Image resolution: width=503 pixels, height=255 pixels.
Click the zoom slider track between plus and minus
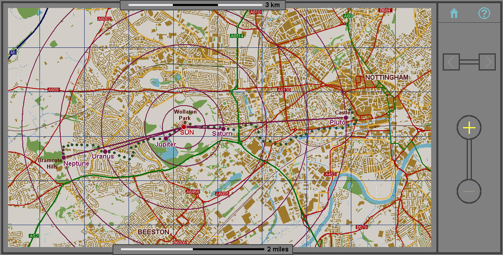469,159
